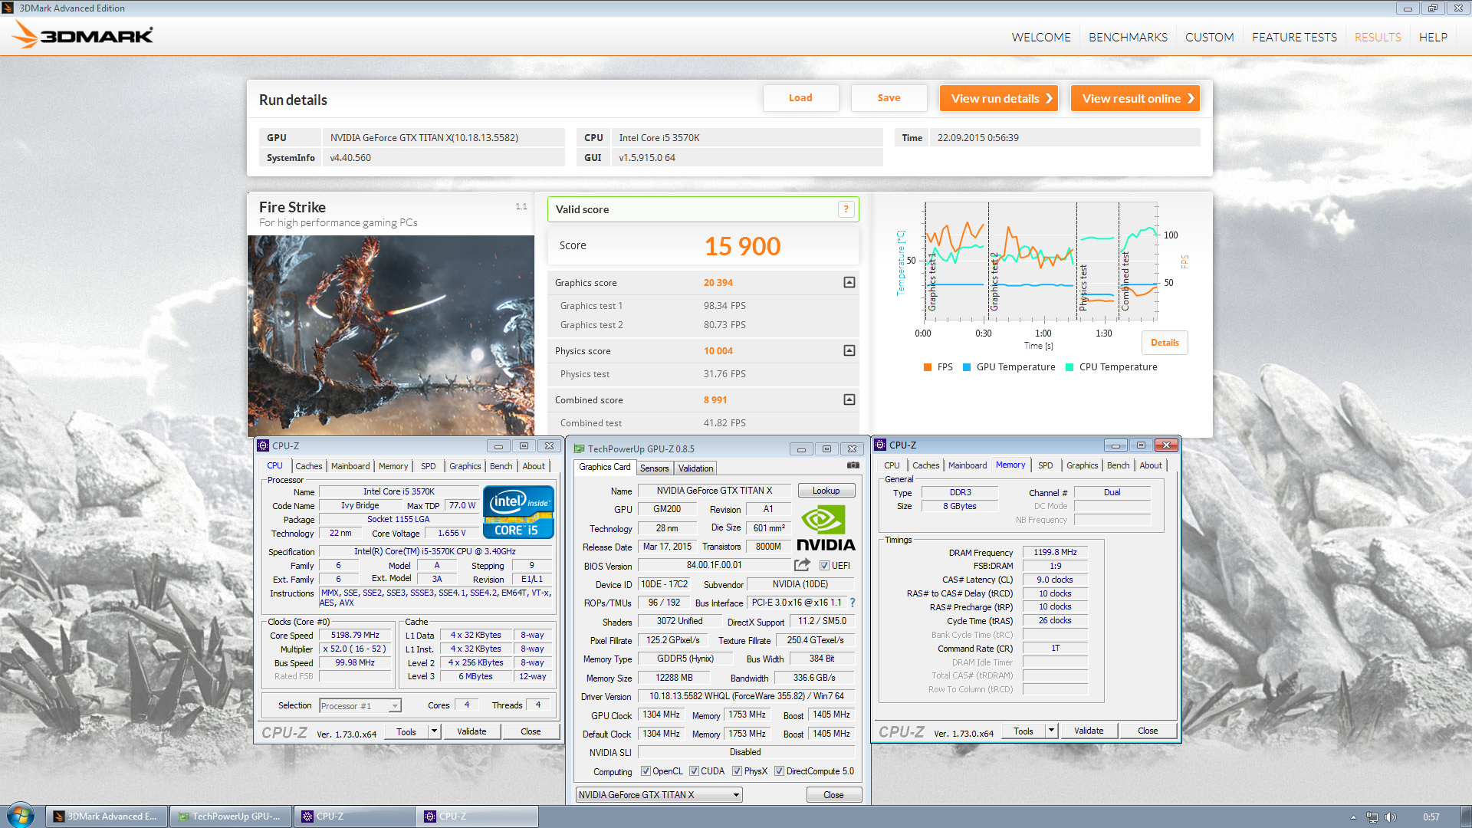Open the Mainboard tab in left CPU-Z
The width and height of the screenshot is (1472, 828).
[x=350, y=466]
